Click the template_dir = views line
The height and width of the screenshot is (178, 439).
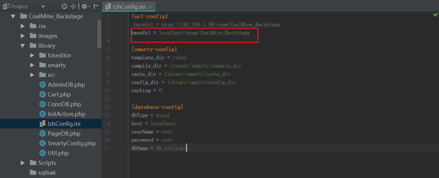pyautogui.click(x=159, y=57)
